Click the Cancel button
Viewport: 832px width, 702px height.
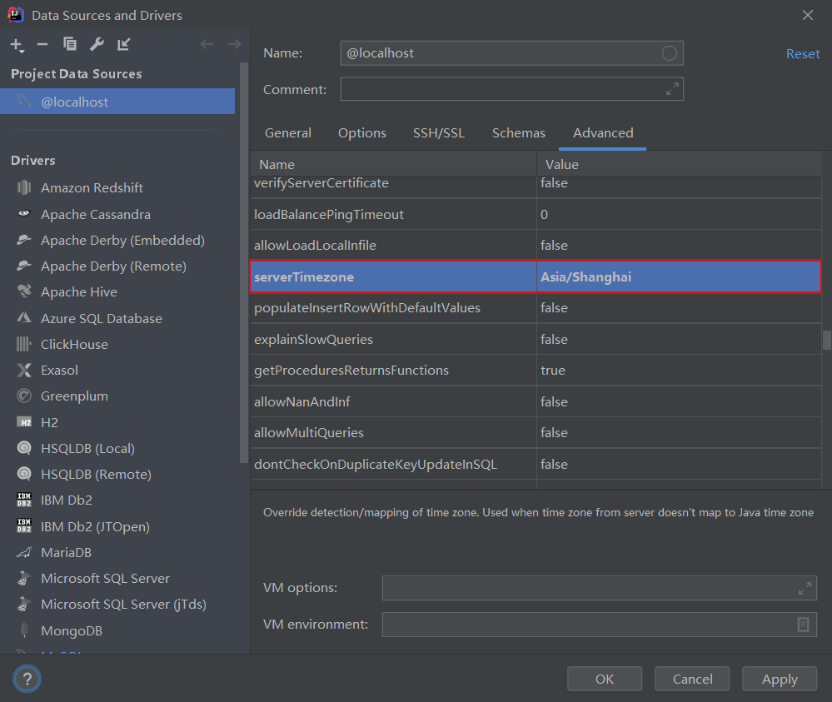(692, 679)
